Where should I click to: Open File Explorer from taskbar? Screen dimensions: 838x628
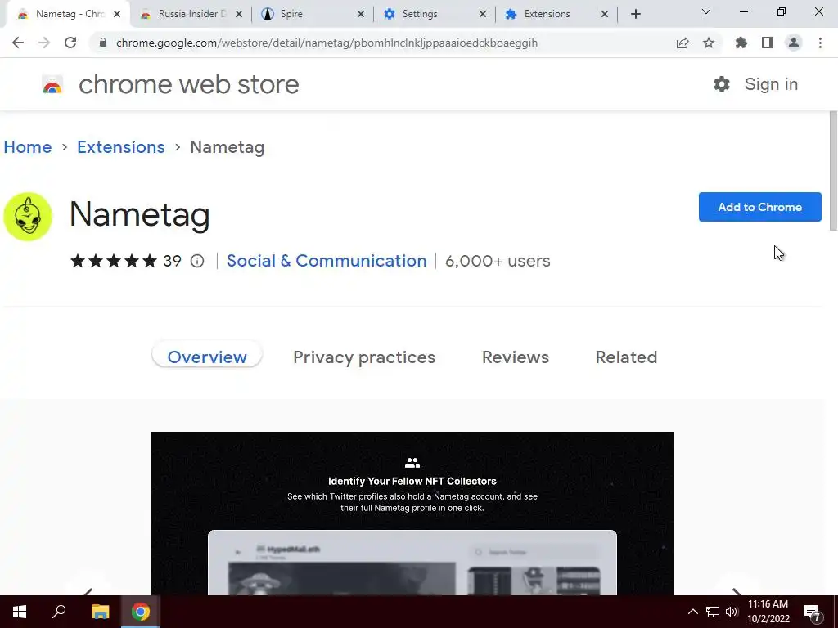pos(100,612)
